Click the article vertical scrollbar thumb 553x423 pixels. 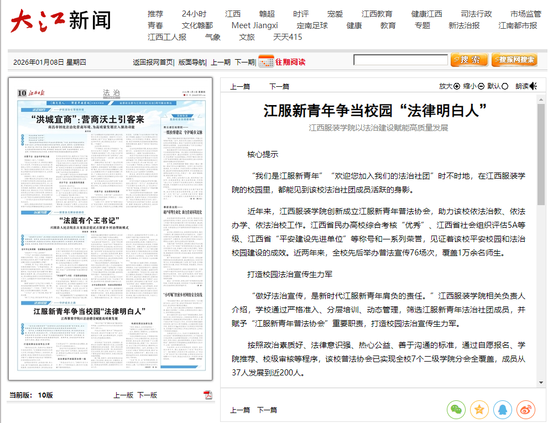tap(541, 155)
